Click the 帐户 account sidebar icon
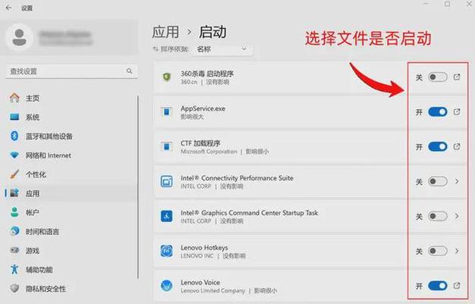The width and height of the screenshot is (475, 304). 14,212
